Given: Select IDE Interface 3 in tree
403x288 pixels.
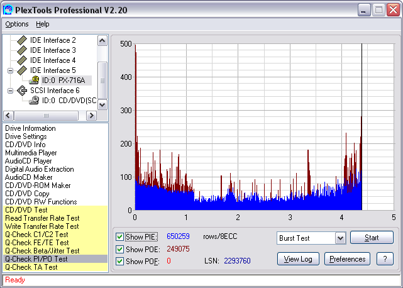Looking at the screenshot, I should point(53,50).
